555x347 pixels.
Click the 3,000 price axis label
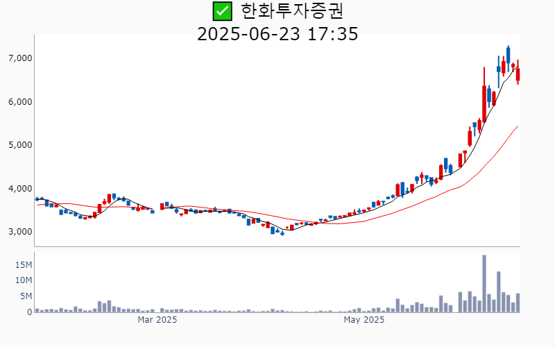[x=20, y=232]
